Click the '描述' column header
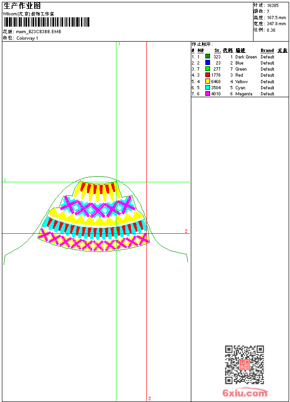Image resolution: width=290 pixels, height=402 pixels. 240,50
